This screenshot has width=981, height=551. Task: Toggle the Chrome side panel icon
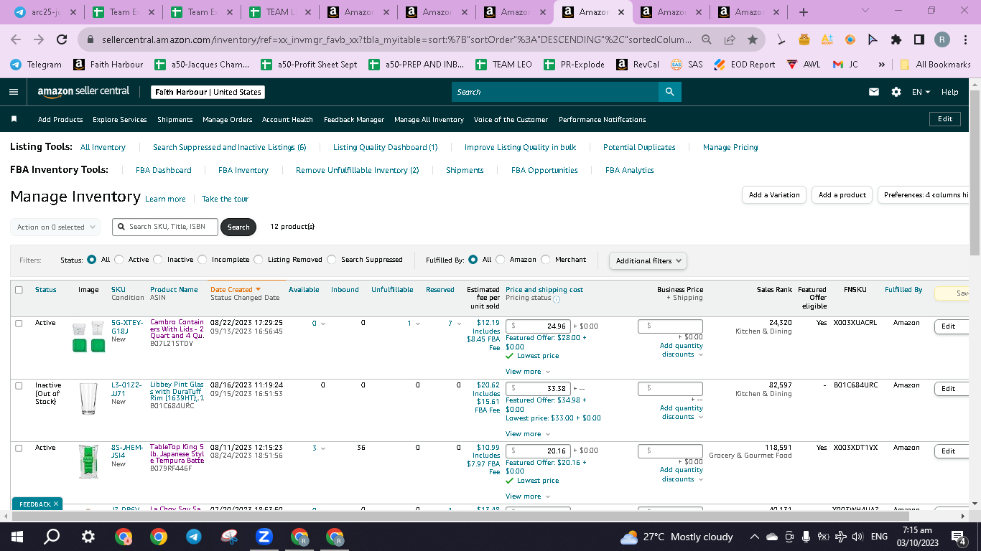pyautogui.click(x=919, y=39)
